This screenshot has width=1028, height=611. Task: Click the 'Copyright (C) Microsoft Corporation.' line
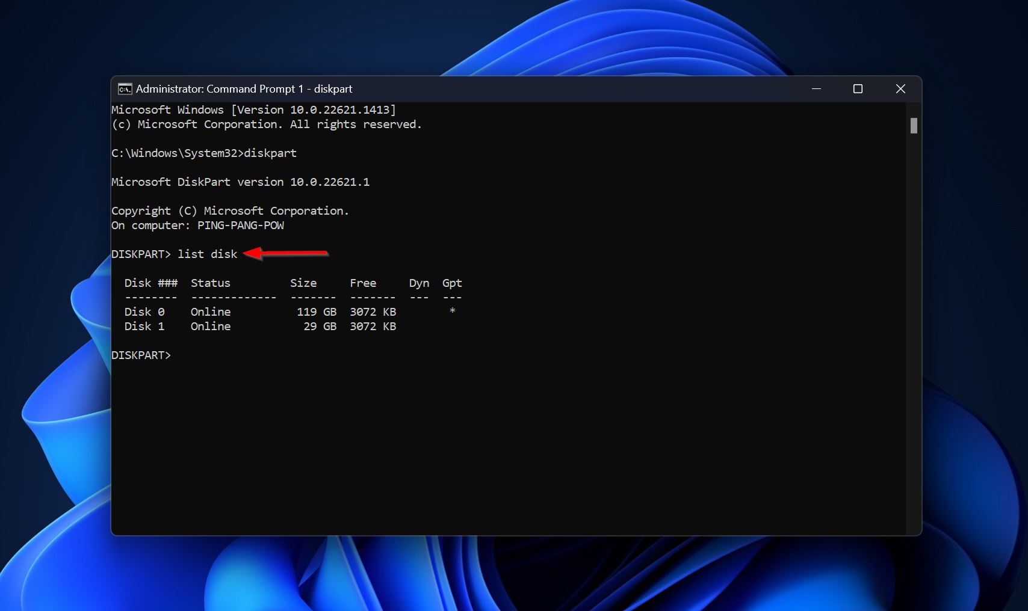coord(230,211)
